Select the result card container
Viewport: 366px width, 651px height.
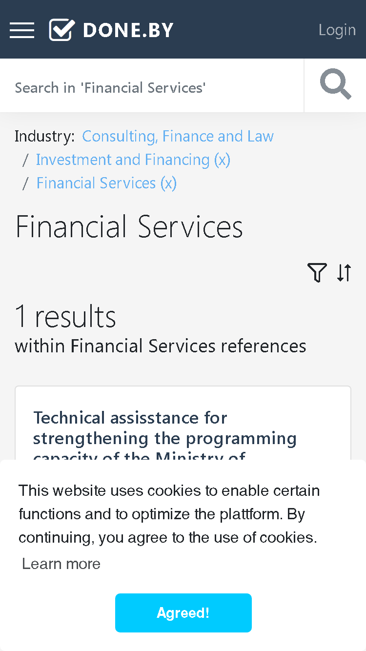point(183,423)
